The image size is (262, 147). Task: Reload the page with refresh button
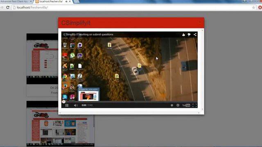pyautogui.click(x=8, y=7)
